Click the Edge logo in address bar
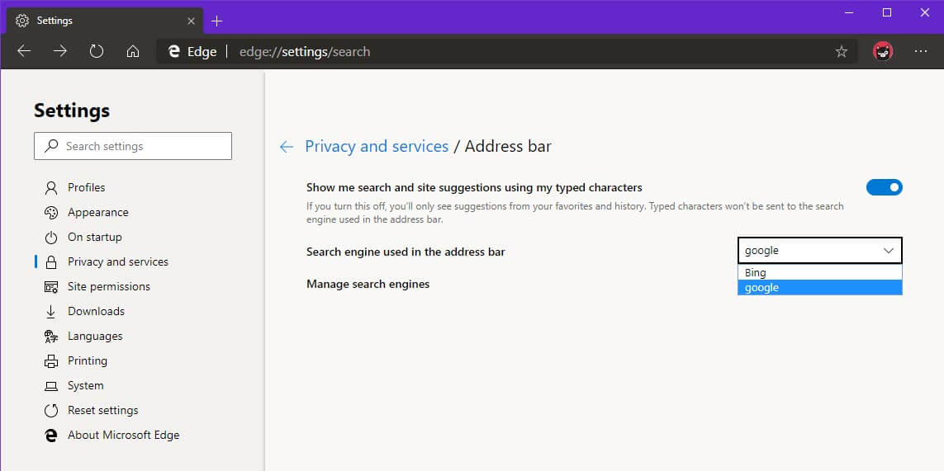This screenshot has height=471, width=944. coord(174,52)
